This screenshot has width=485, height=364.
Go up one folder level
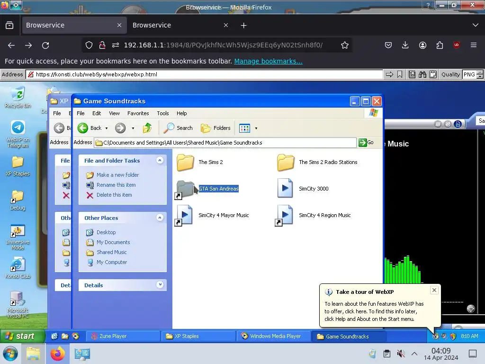coord(147,128)
